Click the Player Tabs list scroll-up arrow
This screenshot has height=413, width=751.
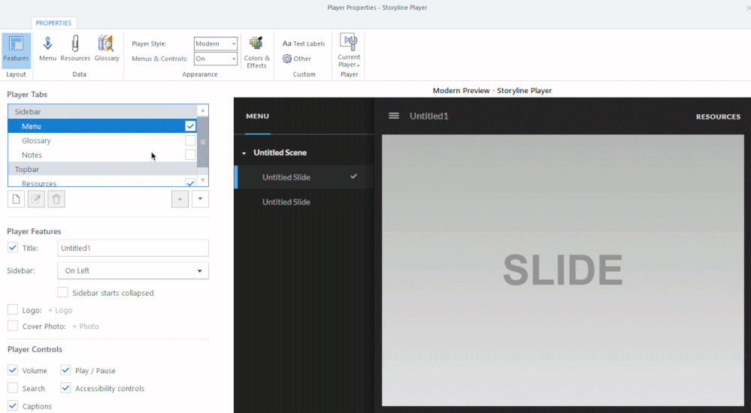coord(203,110)
